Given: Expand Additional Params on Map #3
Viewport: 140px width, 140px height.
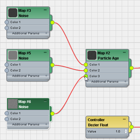Looking at the screenshot, I should pos(46,33).
